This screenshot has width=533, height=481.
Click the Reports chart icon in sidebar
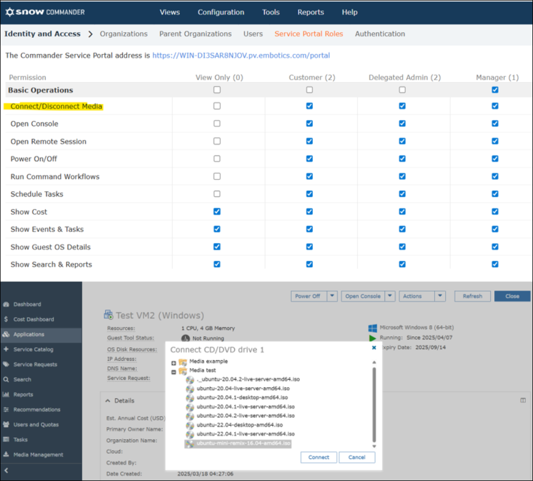6,395
